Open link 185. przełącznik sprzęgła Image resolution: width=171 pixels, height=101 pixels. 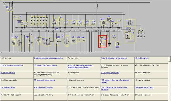pos(144,87)
